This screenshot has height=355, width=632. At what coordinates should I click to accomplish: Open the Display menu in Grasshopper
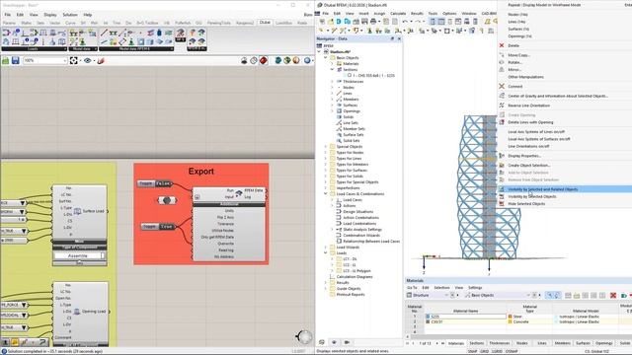(50, 15)
